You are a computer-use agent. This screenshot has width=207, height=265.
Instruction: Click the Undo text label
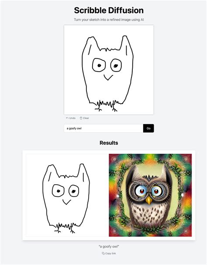[x=72, y=118]
